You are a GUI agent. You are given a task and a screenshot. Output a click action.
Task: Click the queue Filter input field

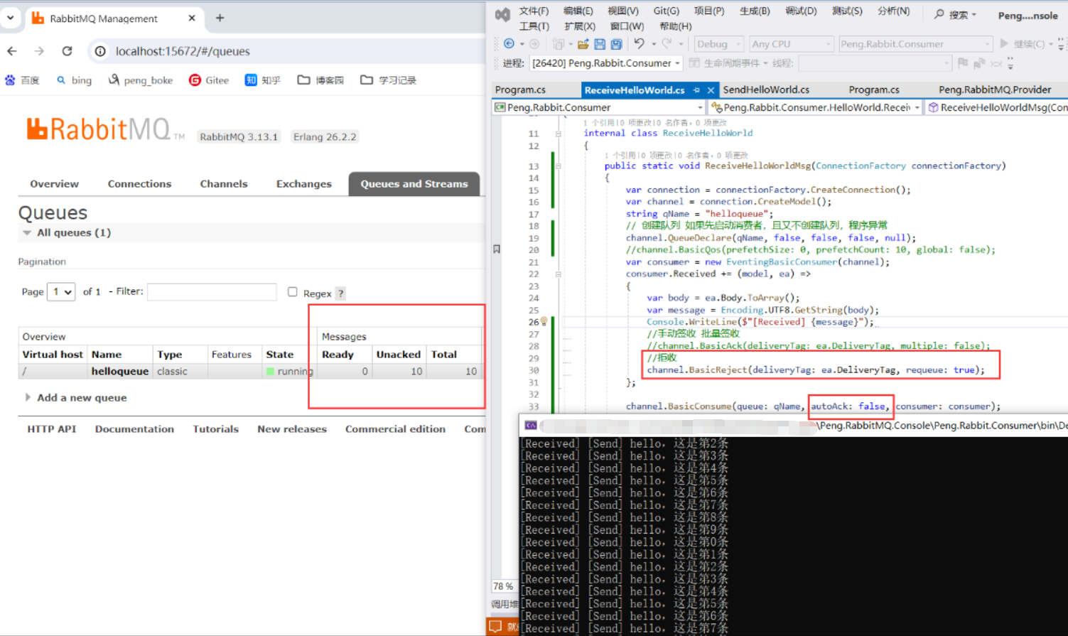(x=212, y=291)
